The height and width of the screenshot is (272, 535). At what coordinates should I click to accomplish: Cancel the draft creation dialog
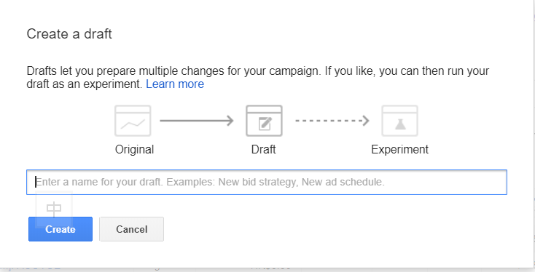point(131,229)
